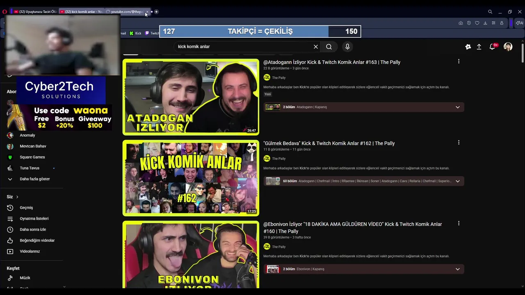Open Tuna Tavus subscription channel

[30, 168]
